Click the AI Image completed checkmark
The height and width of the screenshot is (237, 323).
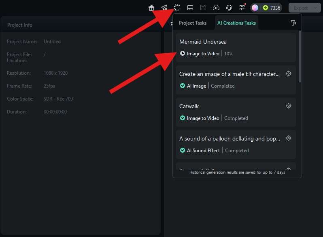pos(182,86)
